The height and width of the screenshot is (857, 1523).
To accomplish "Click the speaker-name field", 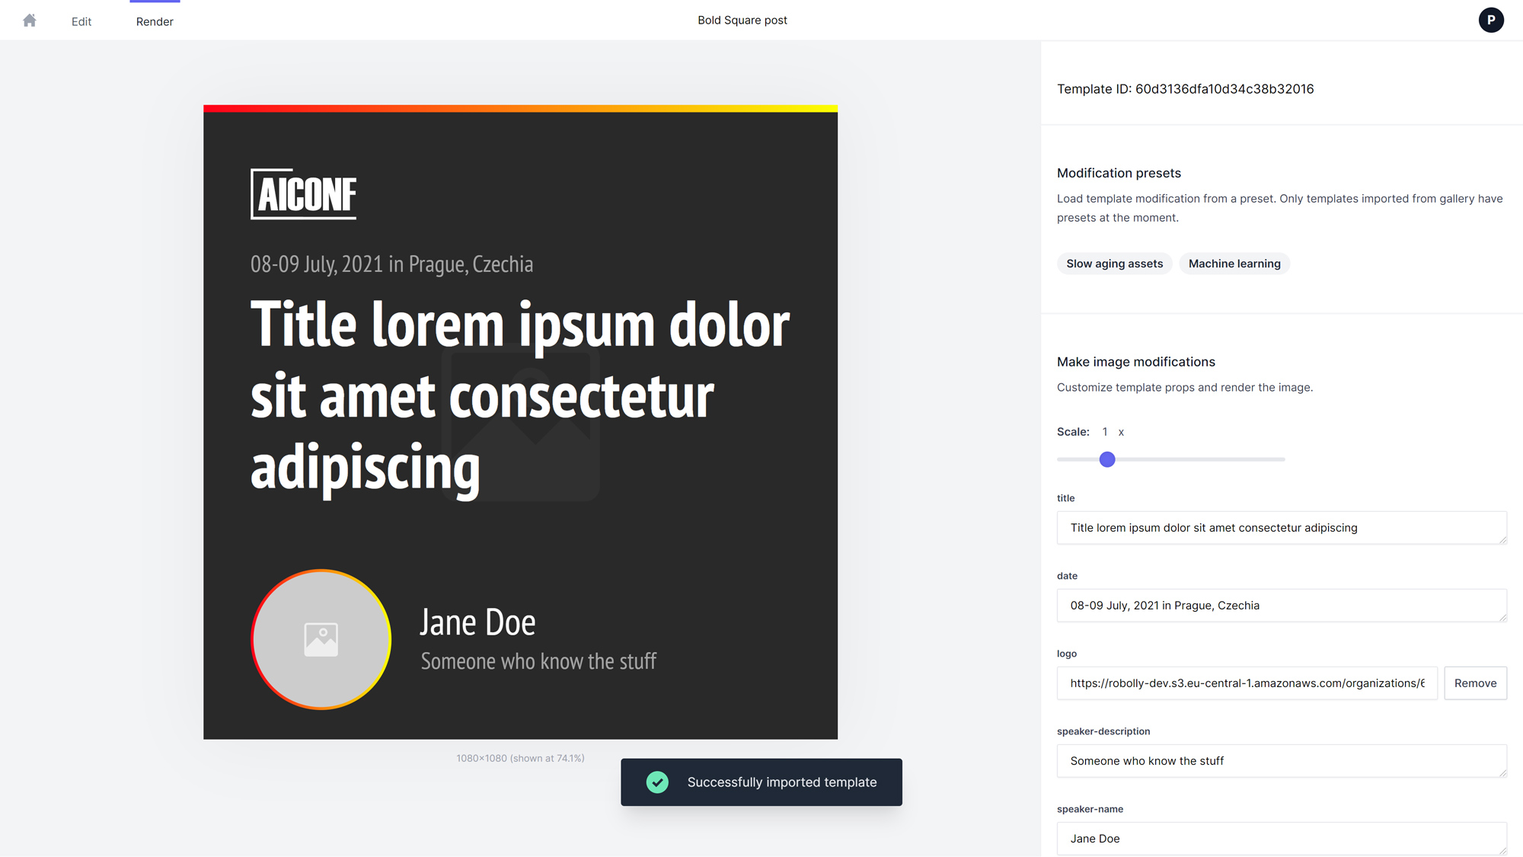I will point(1281,839).
